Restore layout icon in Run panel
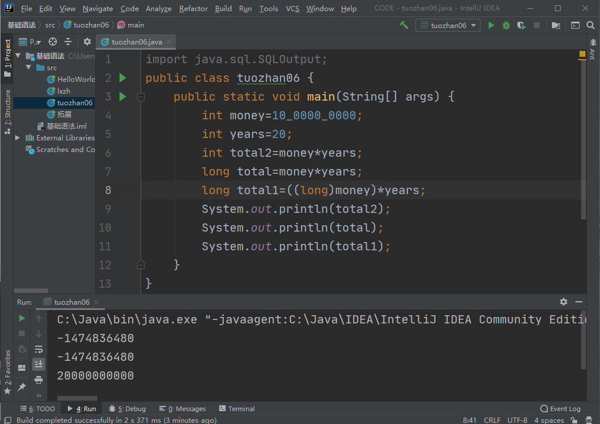The width and height of the screenshot is (600, 424). 22,367
